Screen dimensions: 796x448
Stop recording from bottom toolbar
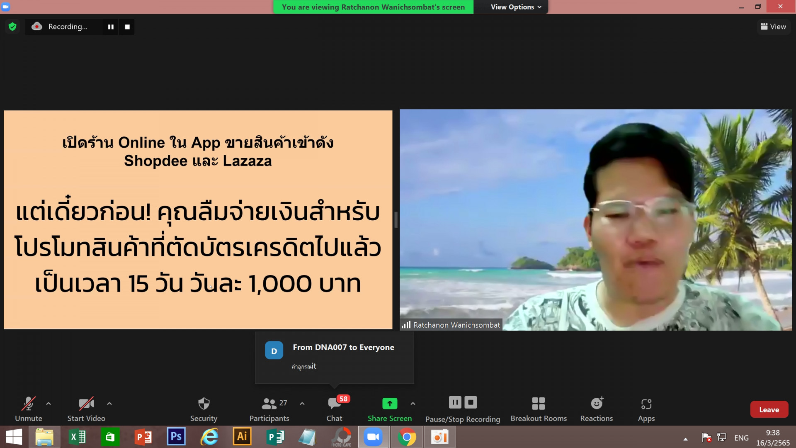pos(471,402)
